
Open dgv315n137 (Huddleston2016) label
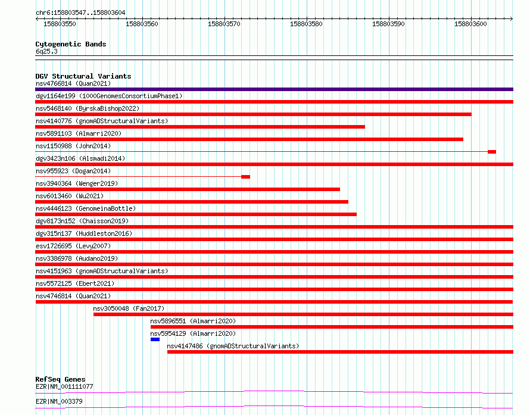pos(84,233)
